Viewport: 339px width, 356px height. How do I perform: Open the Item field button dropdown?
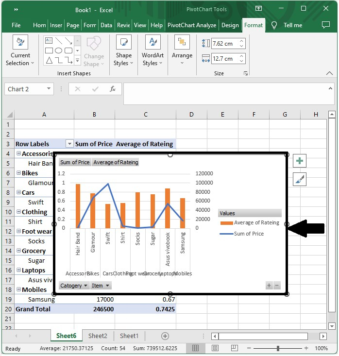pos(101,286)
